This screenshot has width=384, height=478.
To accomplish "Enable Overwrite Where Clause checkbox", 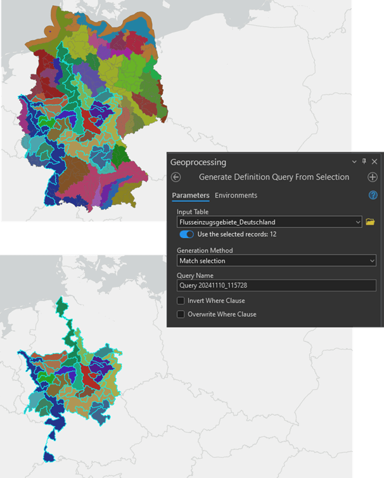I will [x=181, y=314].
